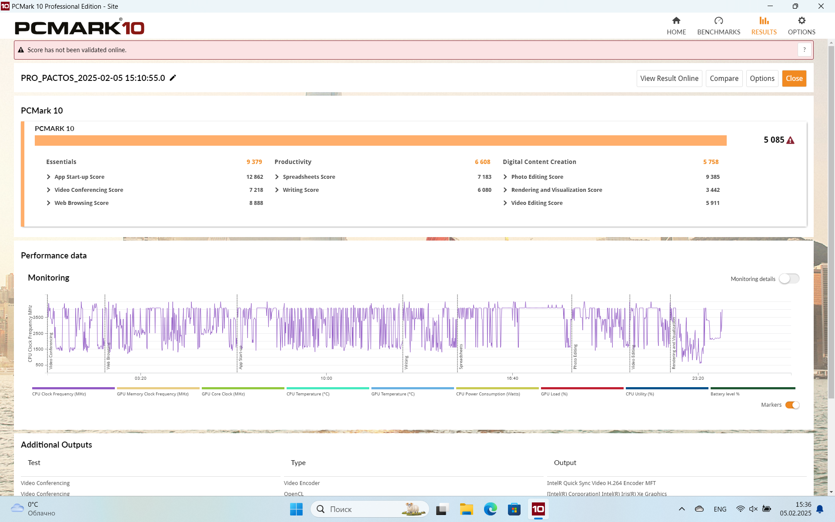Open Microsoft Edge from taskbar
Viewport: 835px width, 522px height.
(x=490, y=509)
